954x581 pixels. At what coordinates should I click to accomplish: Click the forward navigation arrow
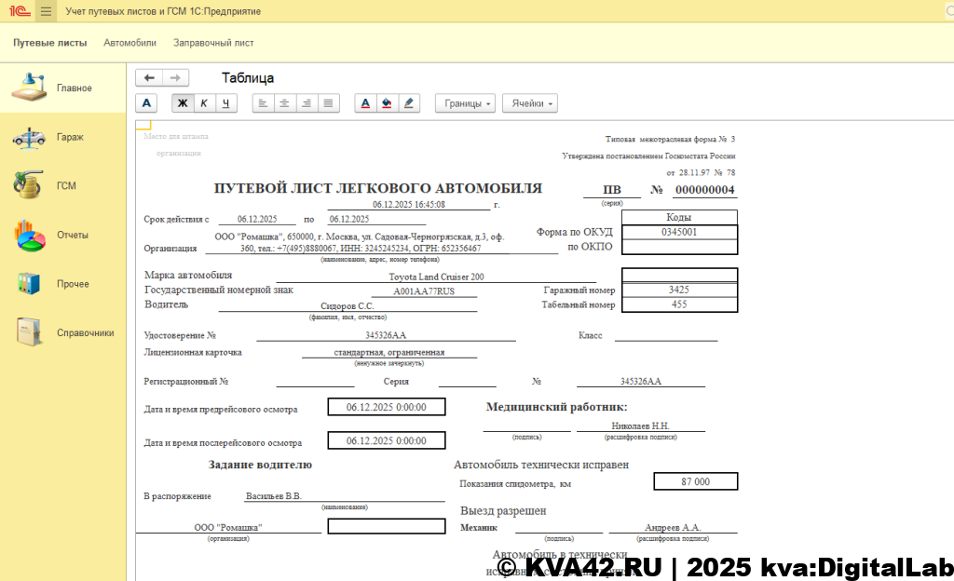click(x=175, y=78)
